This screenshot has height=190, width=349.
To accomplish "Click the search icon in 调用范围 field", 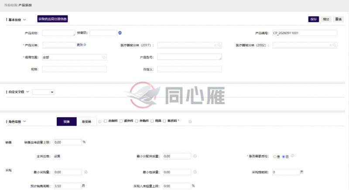I will click(104, 58).
